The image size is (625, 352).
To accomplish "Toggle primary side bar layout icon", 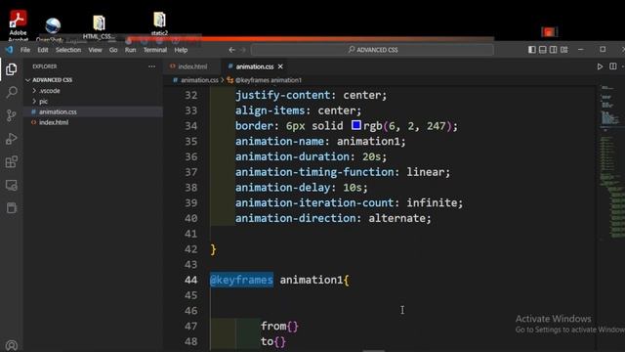I will click(x=531, y=50).
